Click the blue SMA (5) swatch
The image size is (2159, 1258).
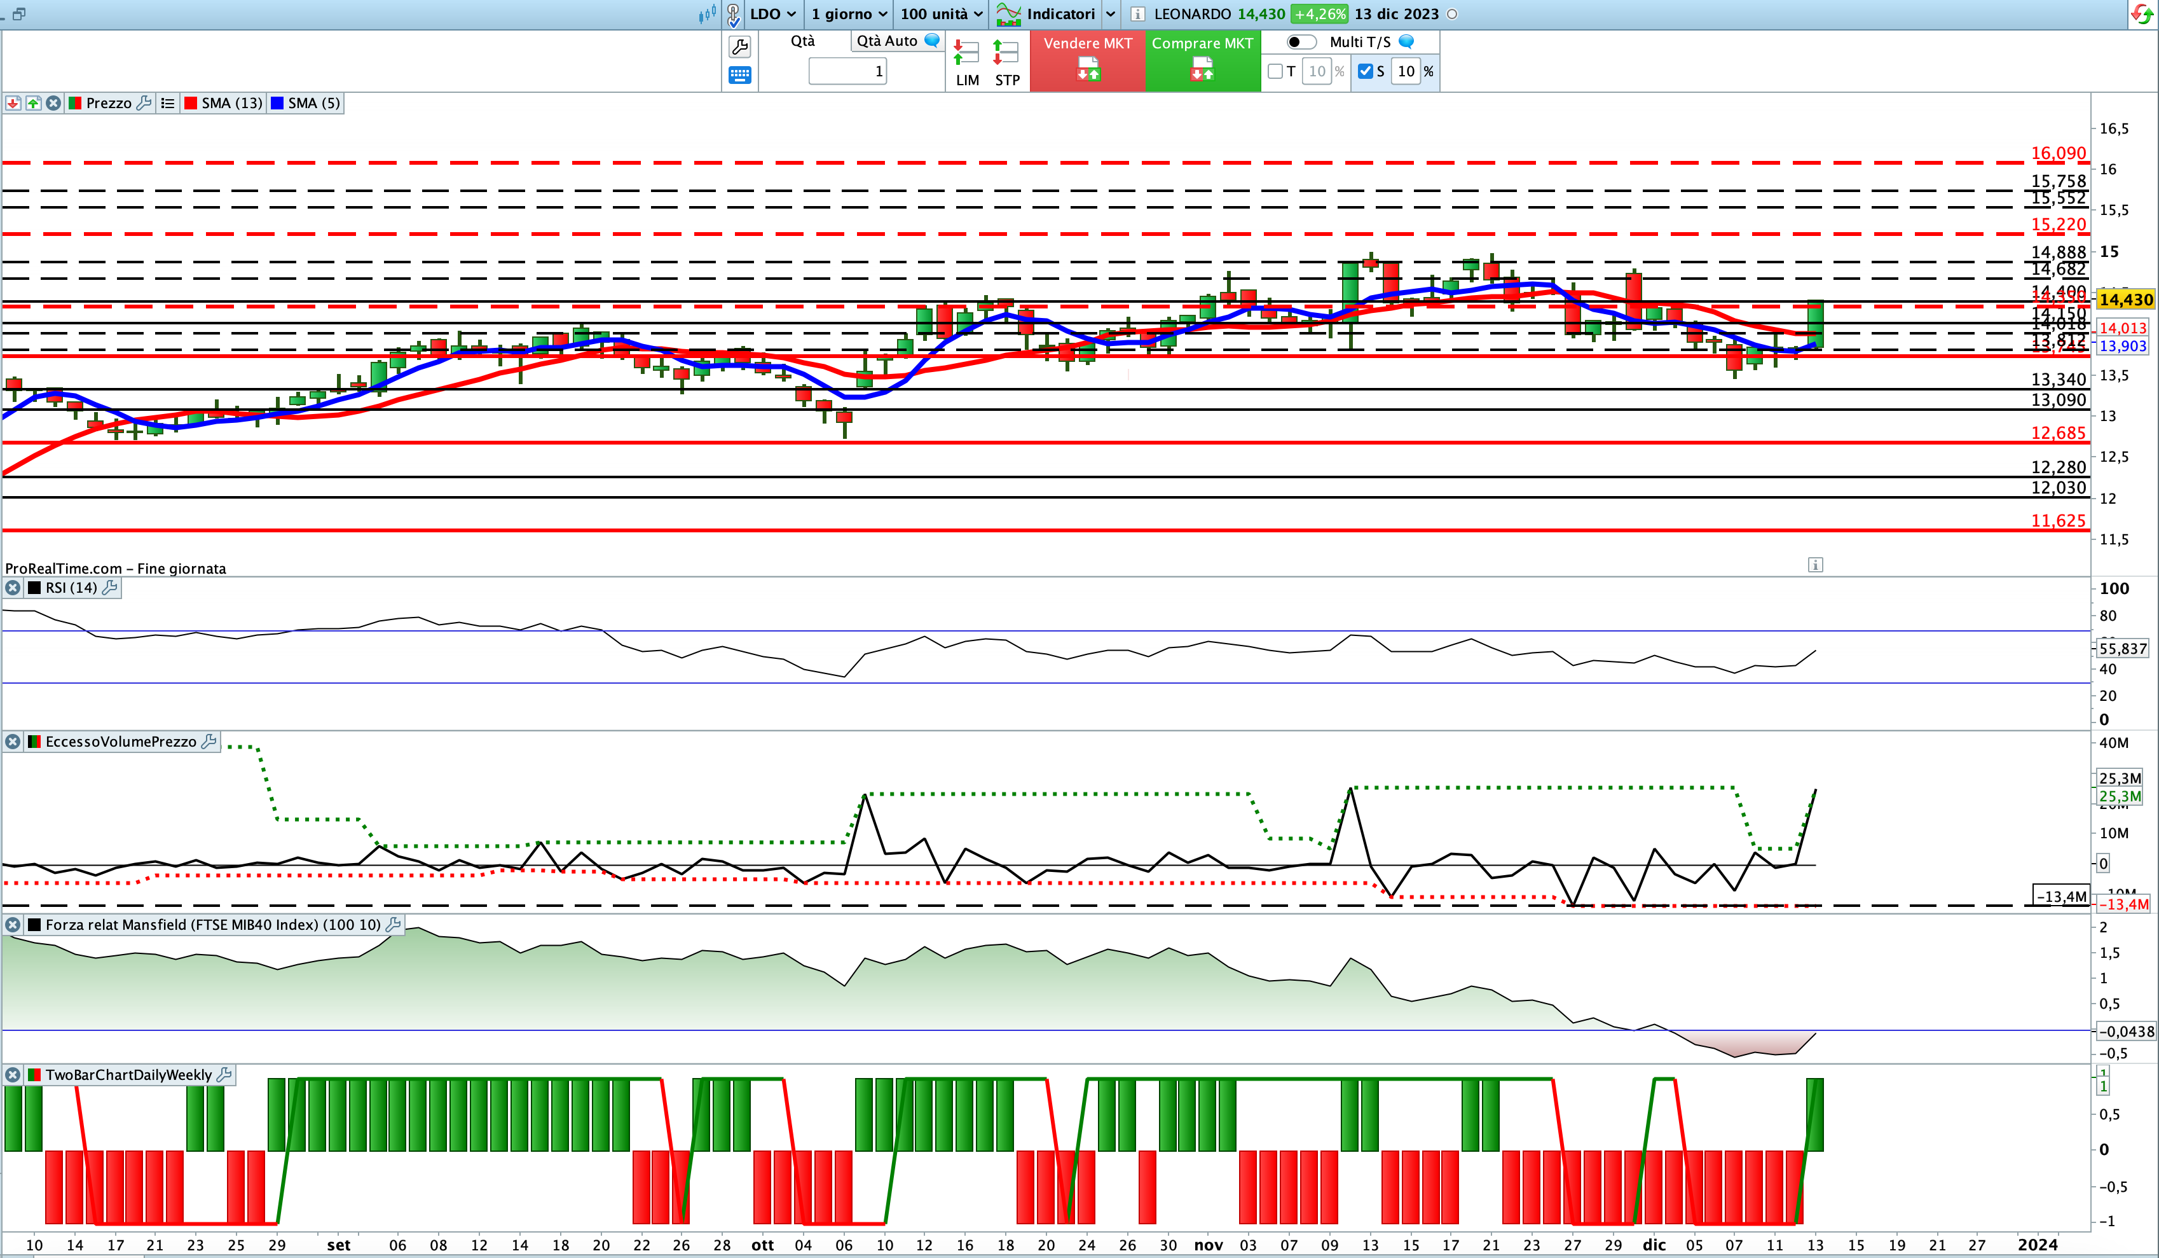coord(277,103)
